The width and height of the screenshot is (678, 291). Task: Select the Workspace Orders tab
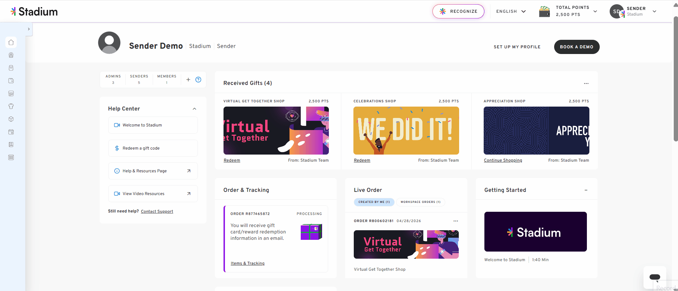tap(421, 202)
